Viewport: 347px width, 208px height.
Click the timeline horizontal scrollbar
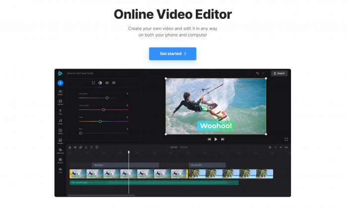click(x=101, y=195)
